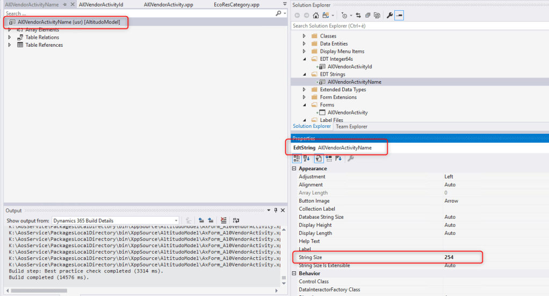Click Pending Changes Filter clock icon
The width and height of the screenshot is (549, 296).
pos(344,16)
